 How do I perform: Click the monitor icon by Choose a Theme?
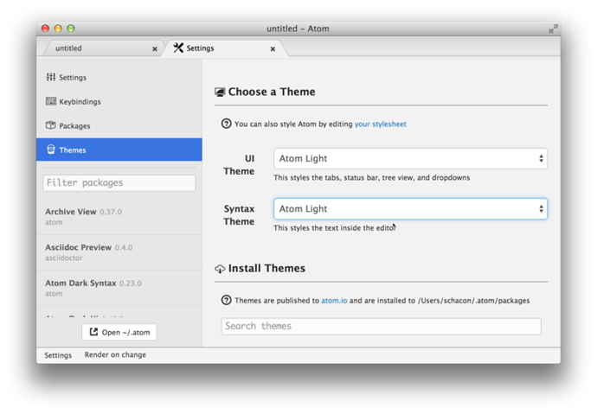pyautogui.click(x=220, y=92)
